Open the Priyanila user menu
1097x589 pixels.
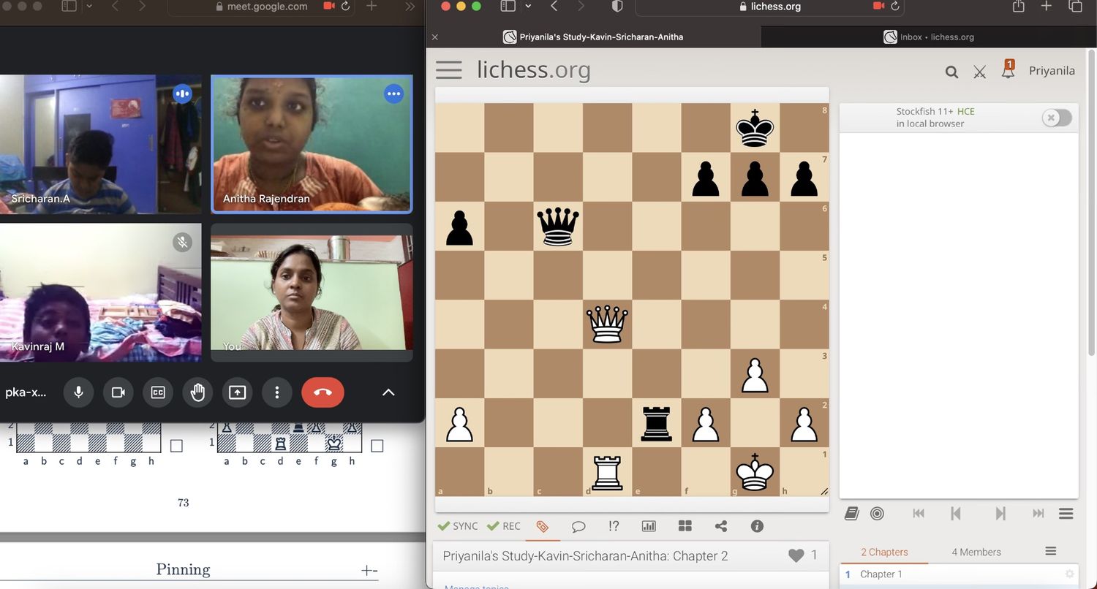1052,71
